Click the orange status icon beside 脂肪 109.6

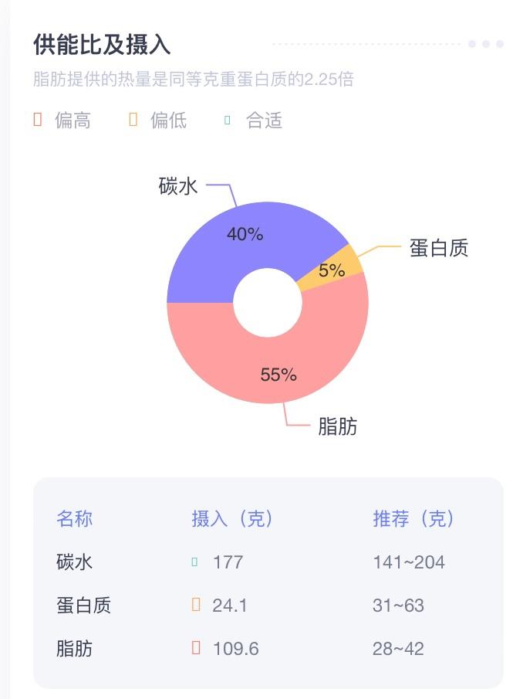pos(194,649)
